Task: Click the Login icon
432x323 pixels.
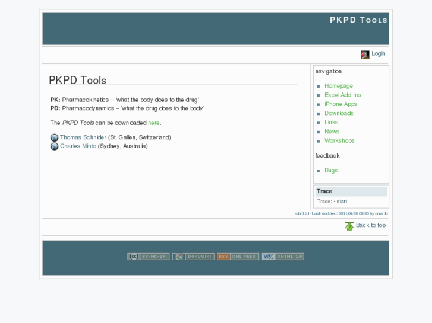Action: click(365, 55)
